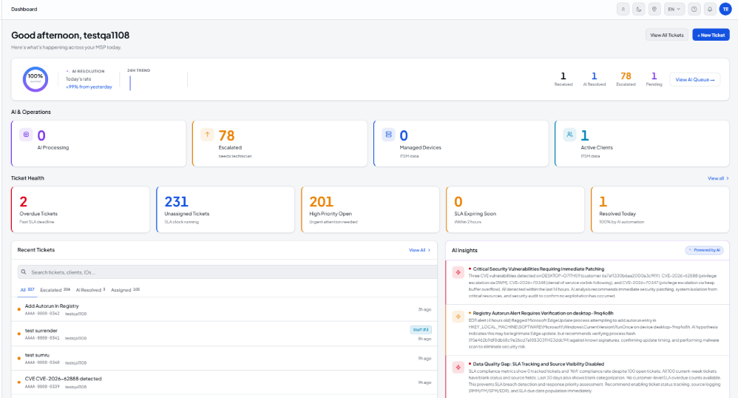
Task: Open notifications via the bell icon
Action: tap(710, 9)
